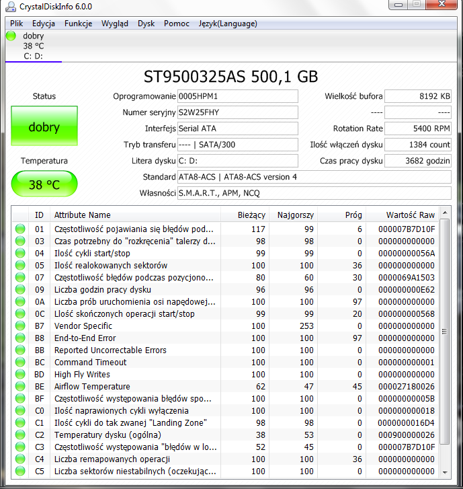
Task: Click the green disk health icon in disk tab
Action: [11, 36]
